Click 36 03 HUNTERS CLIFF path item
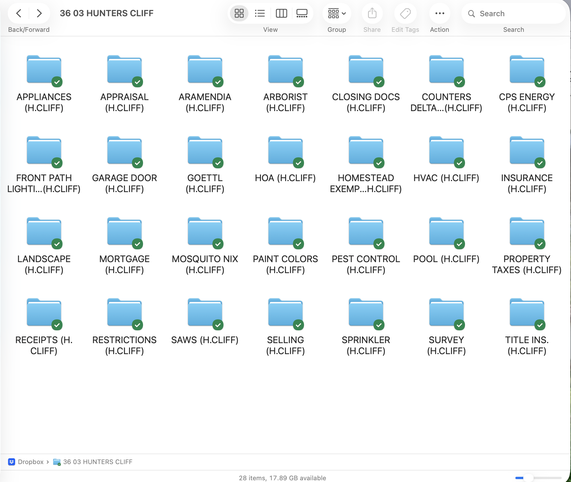571x482 pixels. pyautogui.click(x=98, y=462)
